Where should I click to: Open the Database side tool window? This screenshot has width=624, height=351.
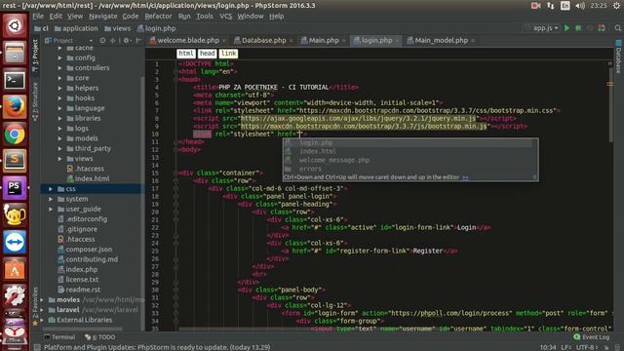pyautogui.click(x=619, y=58)
